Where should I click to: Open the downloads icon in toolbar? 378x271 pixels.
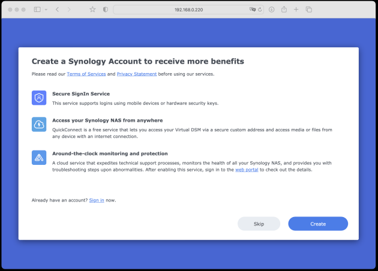[x=271, y=10]
